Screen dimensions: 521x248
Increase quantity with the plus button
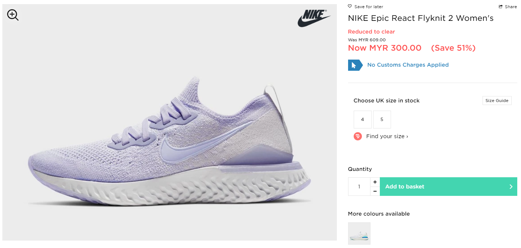pyautogui.click(x=375, y=182)
